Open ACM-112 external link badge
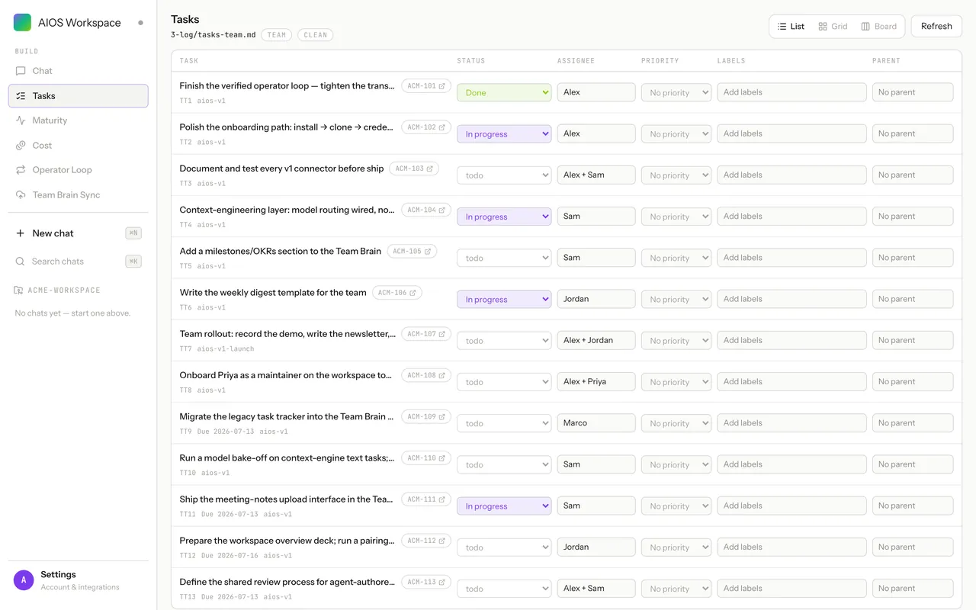Viewport: 976px width, 610px height. coord(426,541)
